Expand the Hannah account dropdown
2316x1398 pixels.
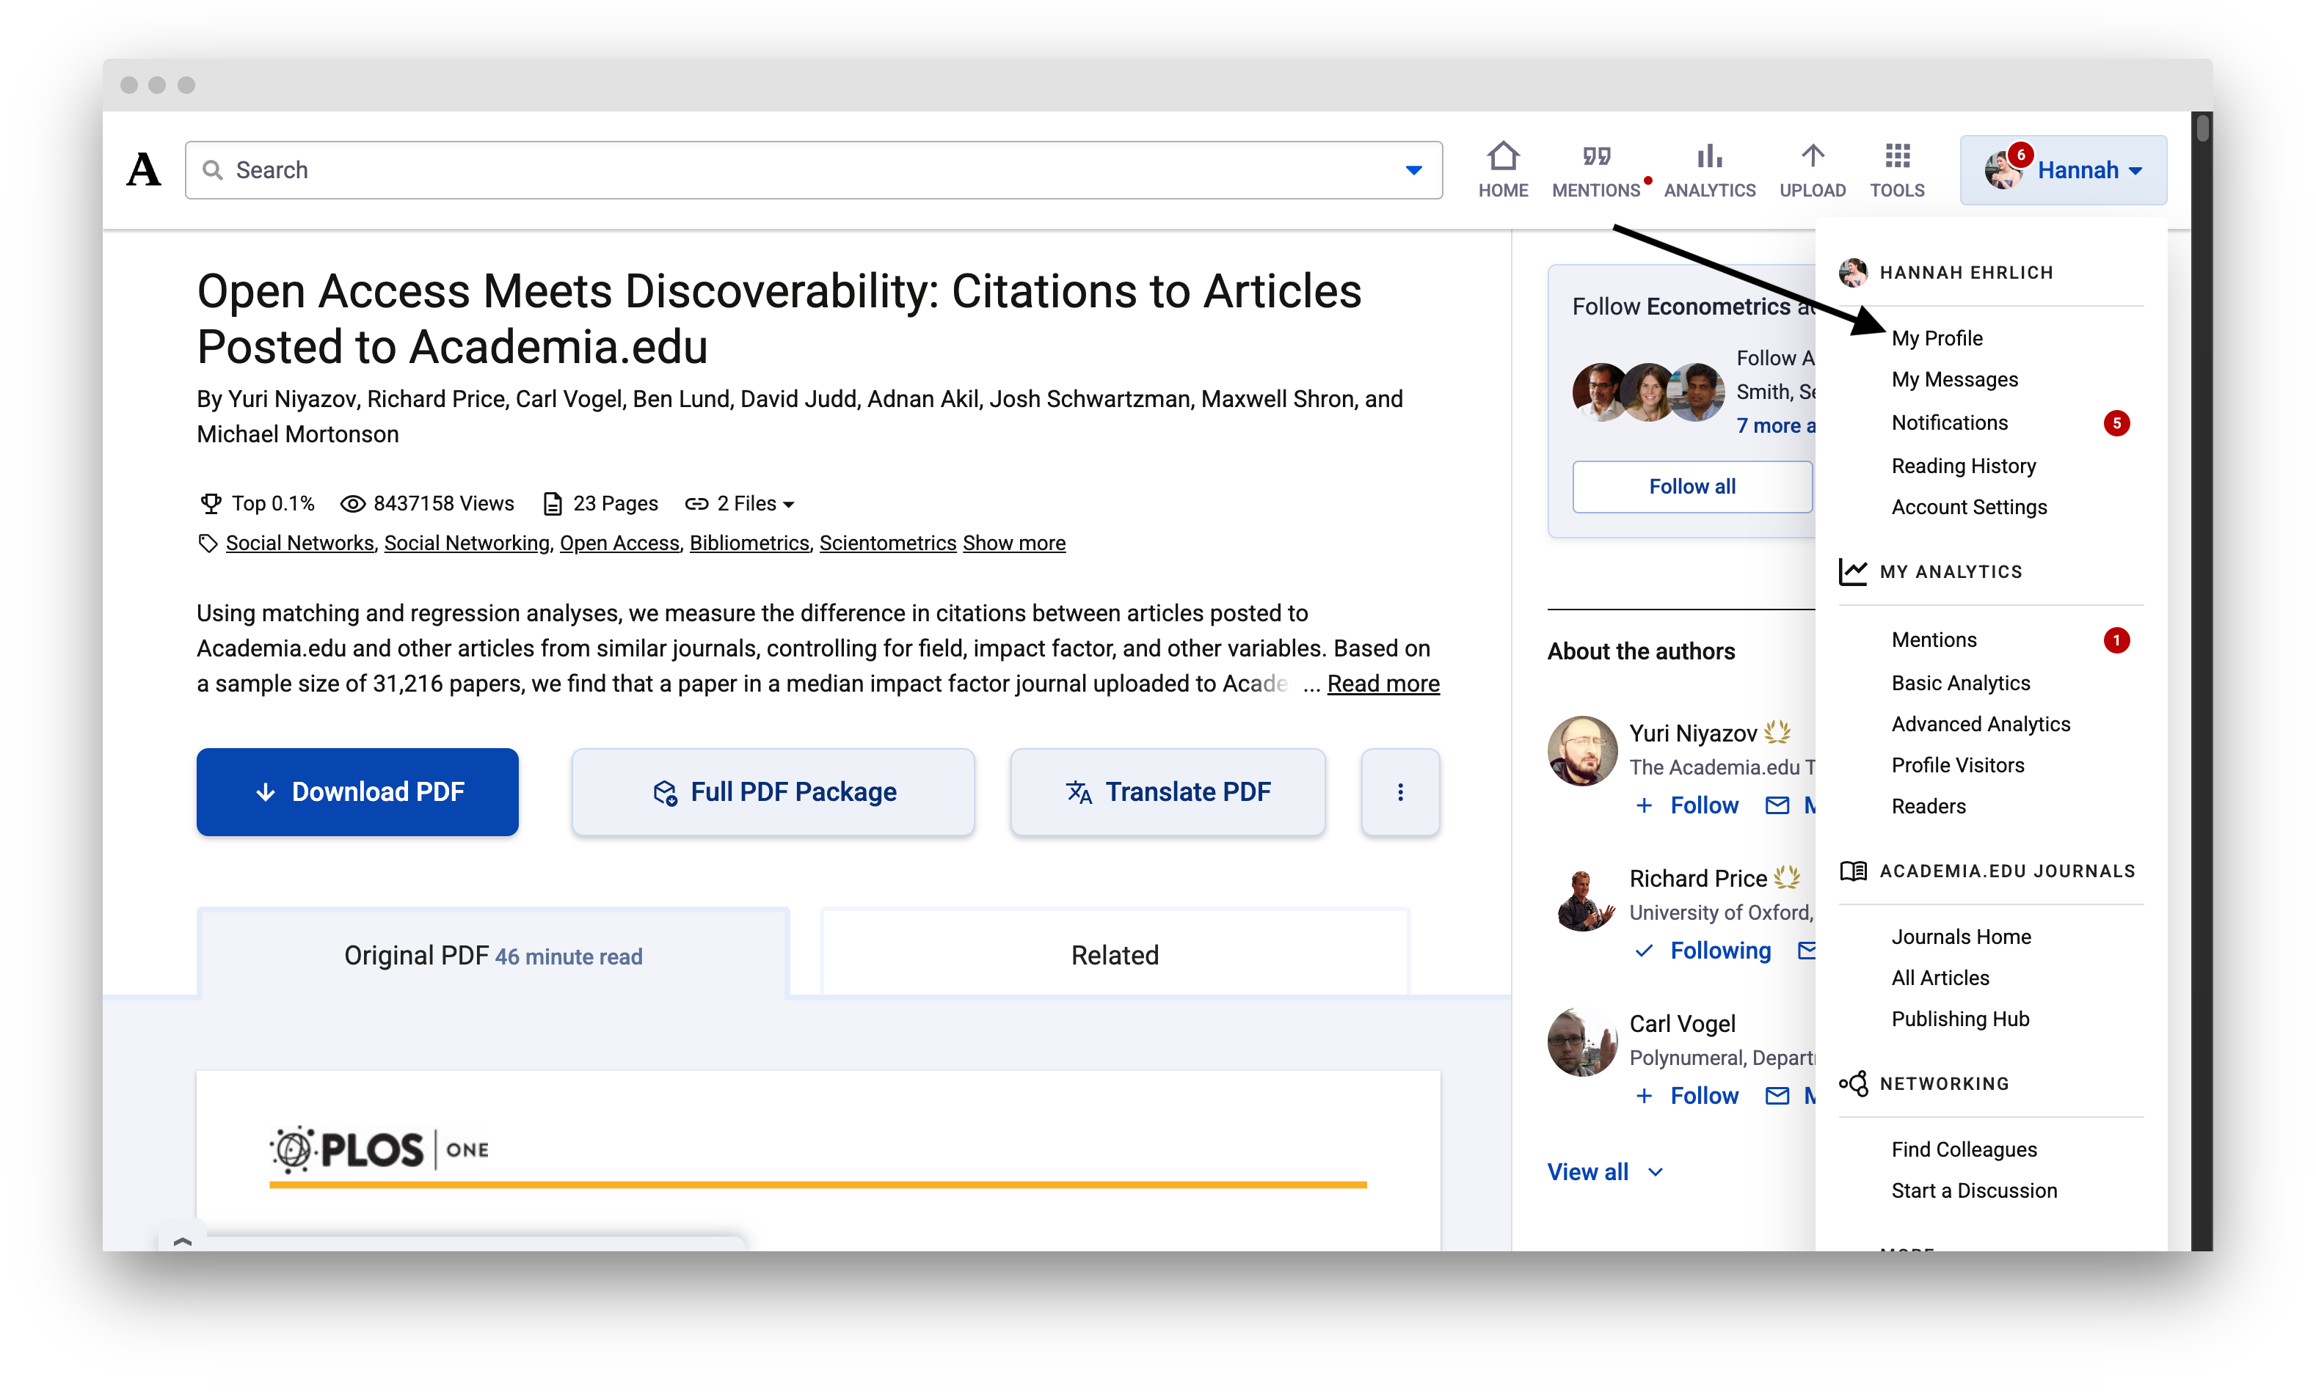[x=2062, y=170]
